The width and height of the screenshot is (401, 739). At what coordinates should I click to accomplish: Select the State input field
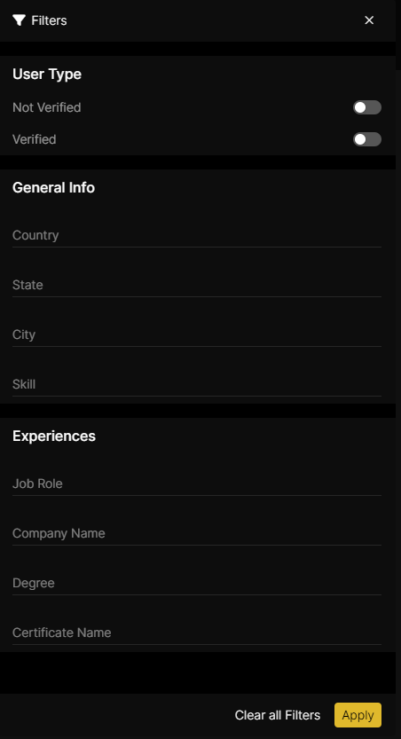click(x=197, y=285)
